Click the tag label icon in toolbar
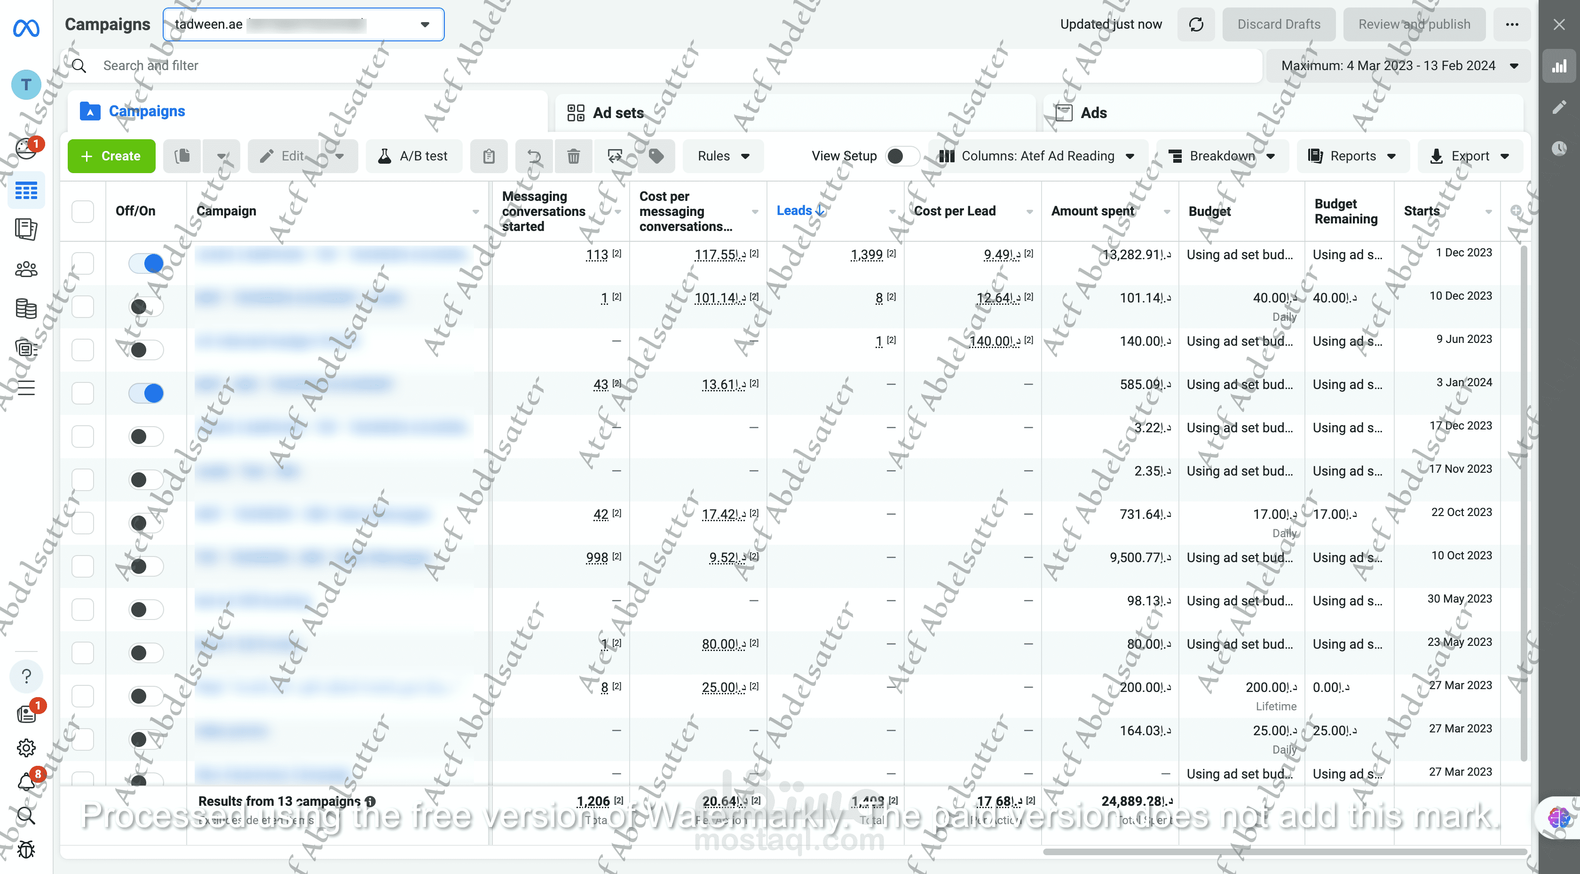The height and width of the screenshot is (874, 1580). 656,156
